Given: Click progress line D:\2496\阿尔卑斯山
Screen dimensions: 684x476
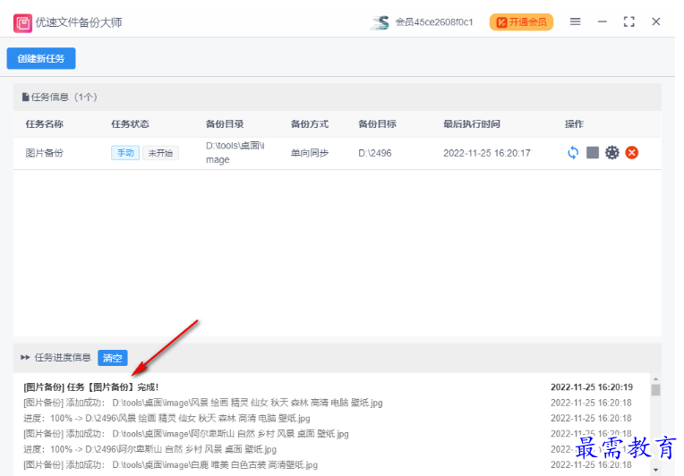Looking at the screenshot, I should coord(150,449).
